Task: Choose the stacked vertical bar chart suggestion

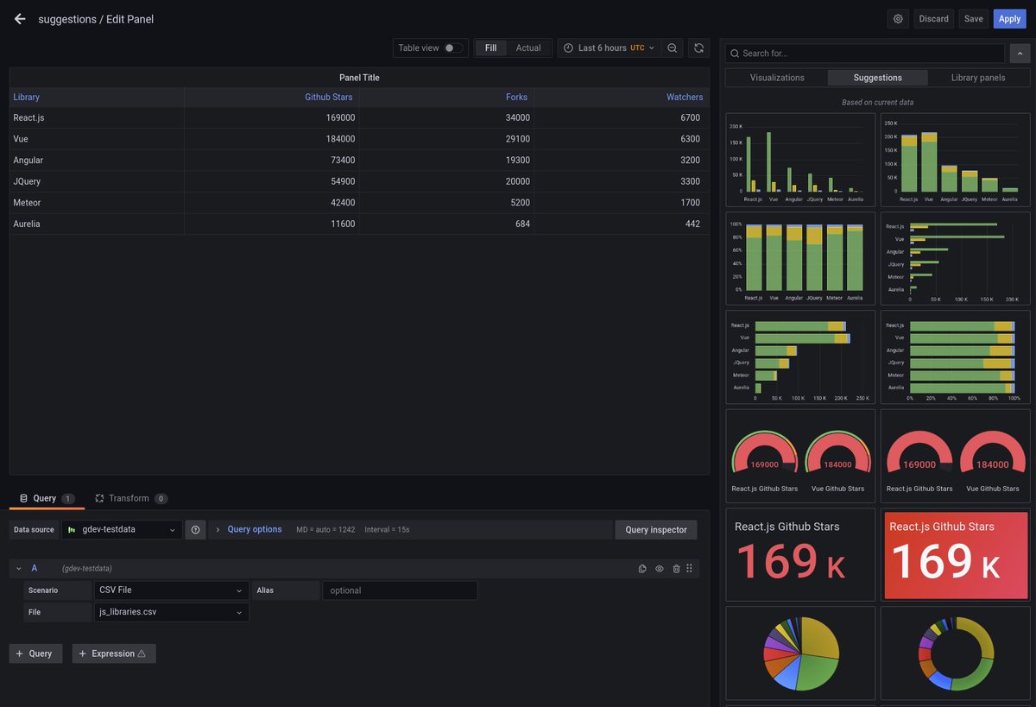Action: coord(955,160)
